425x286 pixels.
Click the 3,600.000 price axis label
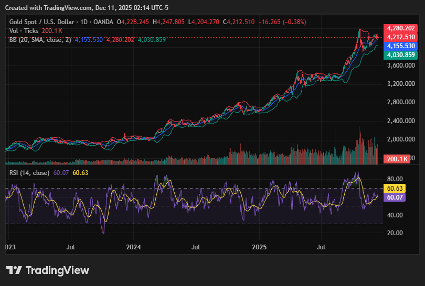pyautogui.click(x=401, y=66)
